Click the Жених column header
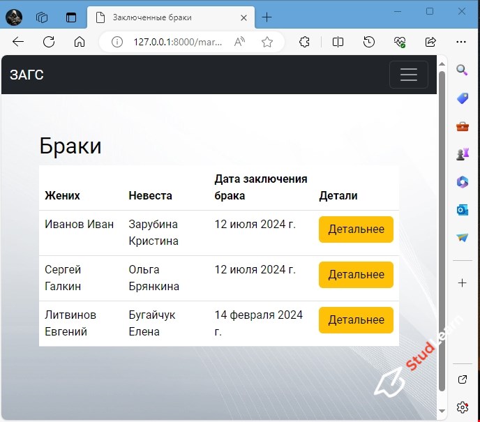The height and width of the screenshot is (422, 480). (62, 195)
